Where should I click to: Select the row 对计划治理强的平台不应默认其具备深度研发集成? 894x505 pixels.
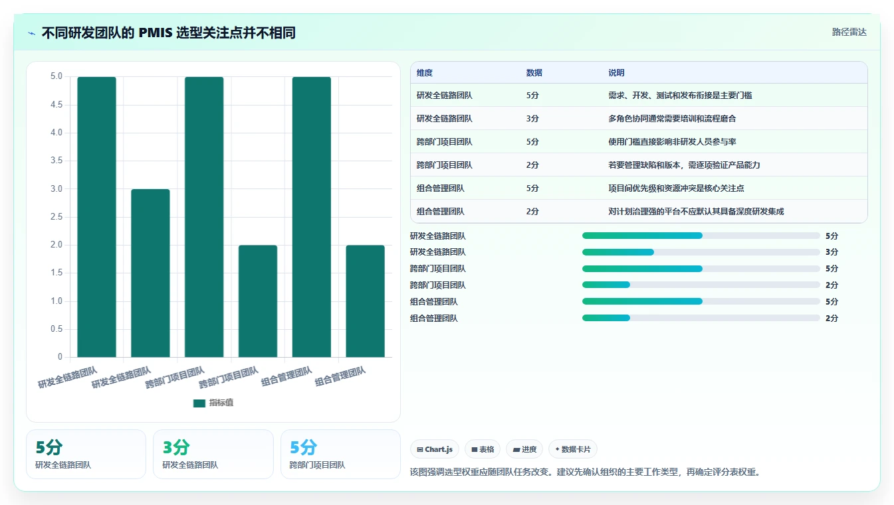639,211
